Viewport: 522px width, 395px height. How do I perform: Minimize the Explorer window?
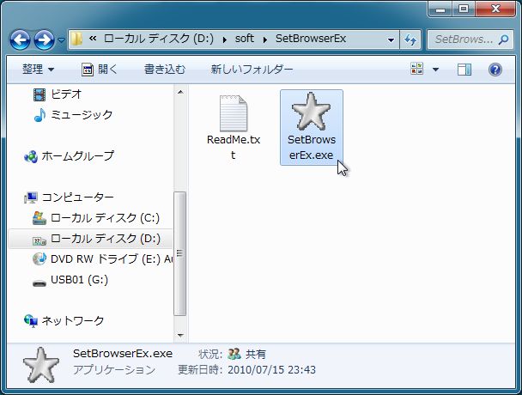(x=440, y=9)
